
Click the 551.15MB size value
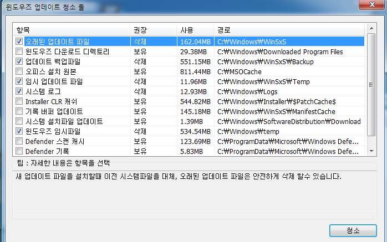(195, 62)
